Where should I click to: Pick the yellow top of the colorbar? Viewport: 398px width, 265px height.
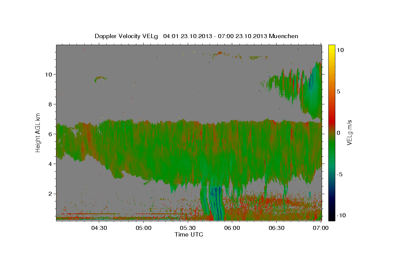pos(332,47)
